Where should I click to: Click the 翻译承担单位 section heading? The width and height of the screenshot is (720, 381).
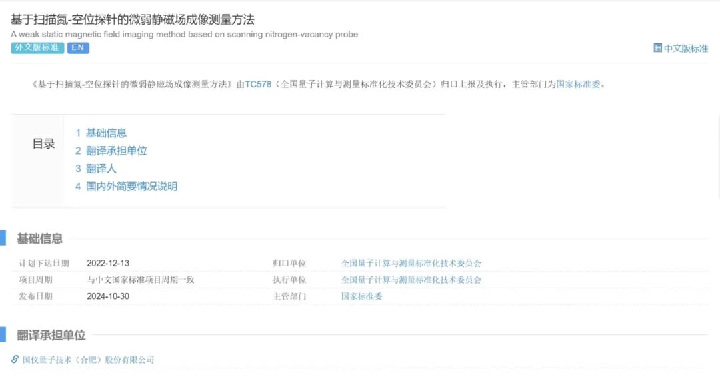pyautogui.click(x=51, y=335)
